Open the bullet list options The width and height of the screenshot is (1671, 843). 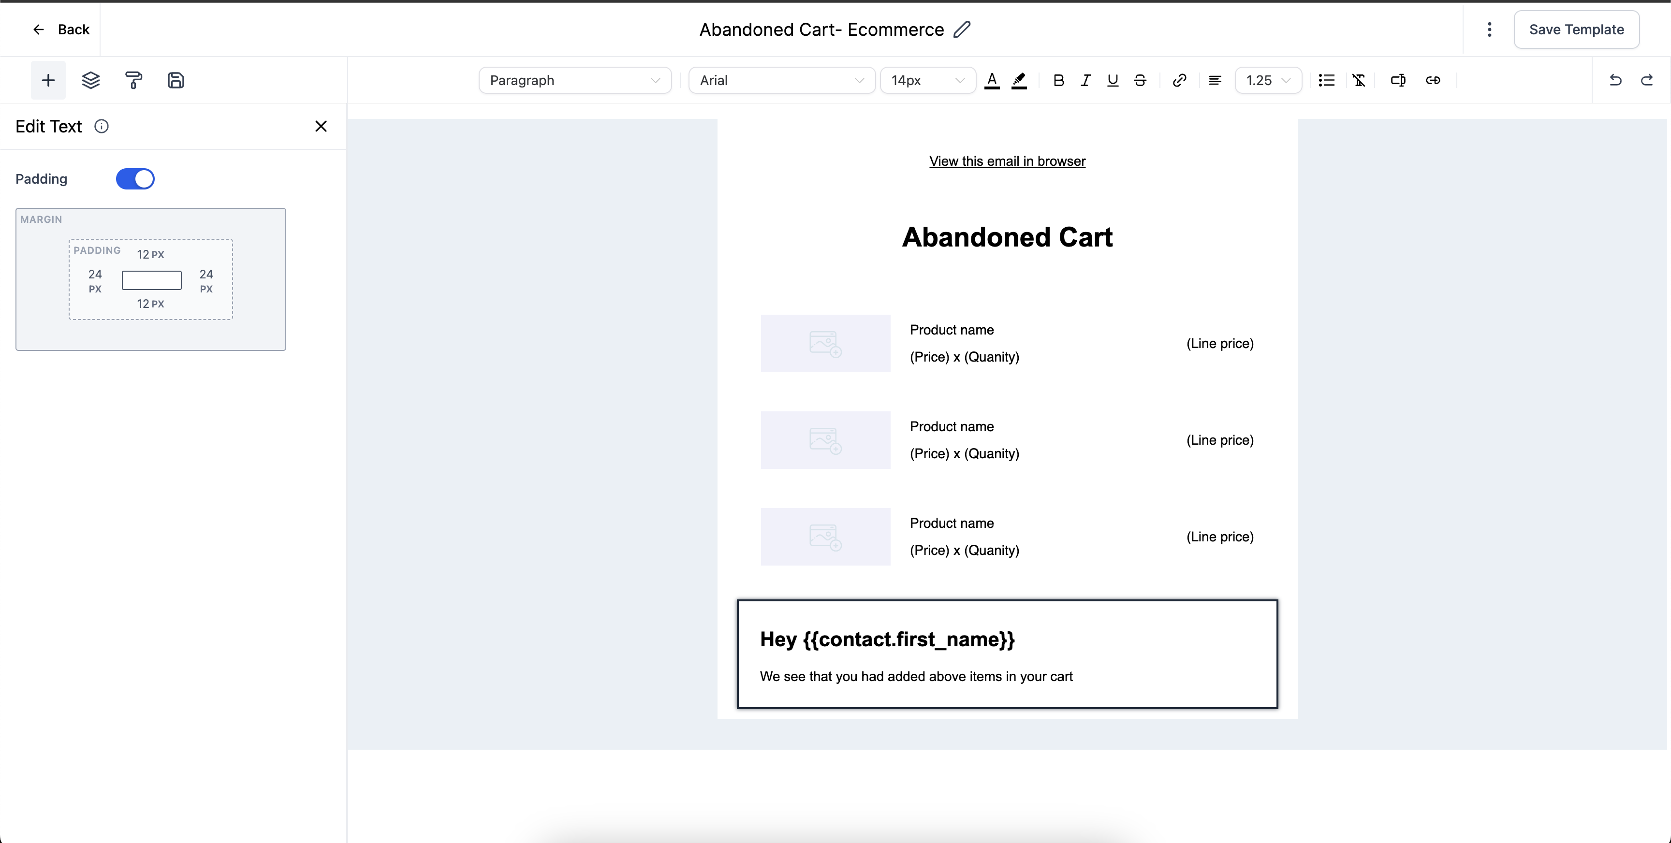[1326, 80]
